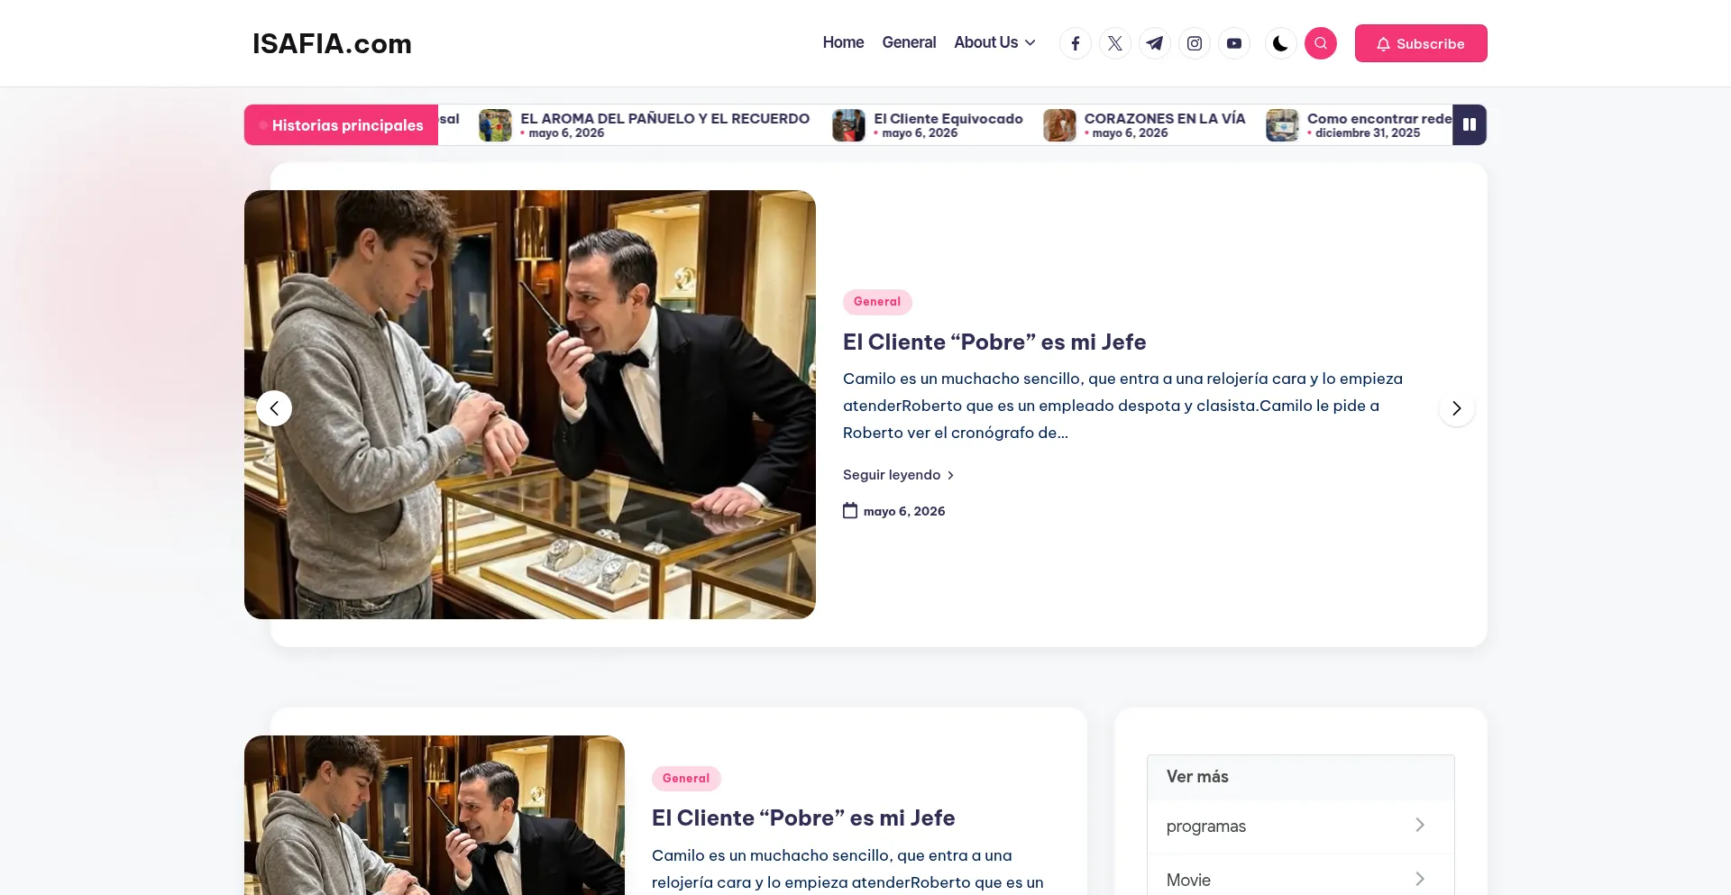The image size is (1731, 895).
Task: Go to previous slide in featured slider
Action: click(x=274, y=408)
